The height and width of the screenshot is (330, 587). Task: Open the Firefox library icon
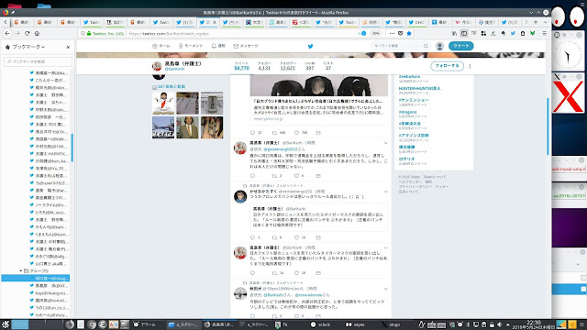[x=454, y=33]
